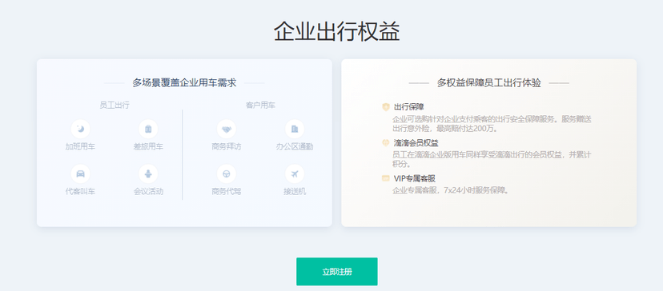Click the 代客叫车 label
663x291 pixels.
point(80,192)
